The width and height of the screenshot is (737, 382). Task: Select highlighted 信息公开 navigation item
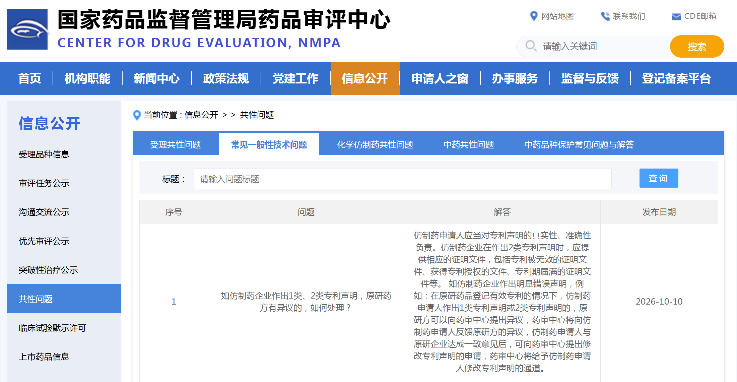tap(365, 78)
